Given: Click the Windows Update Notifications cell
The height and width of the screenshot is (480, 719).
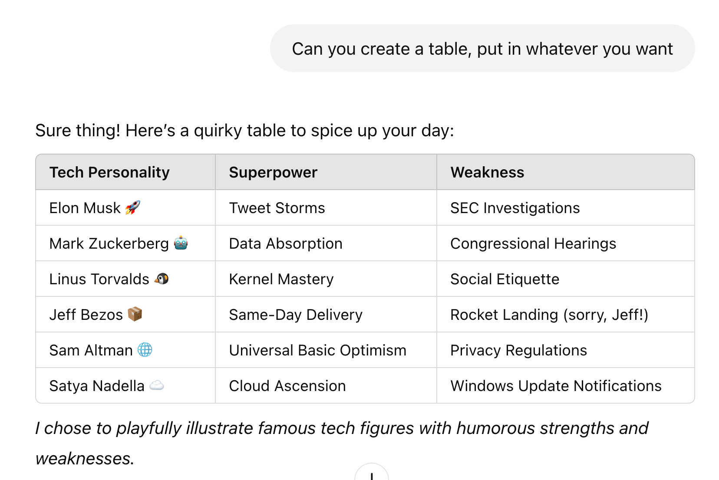Looking at the screenshot, I should click(566, 386).
